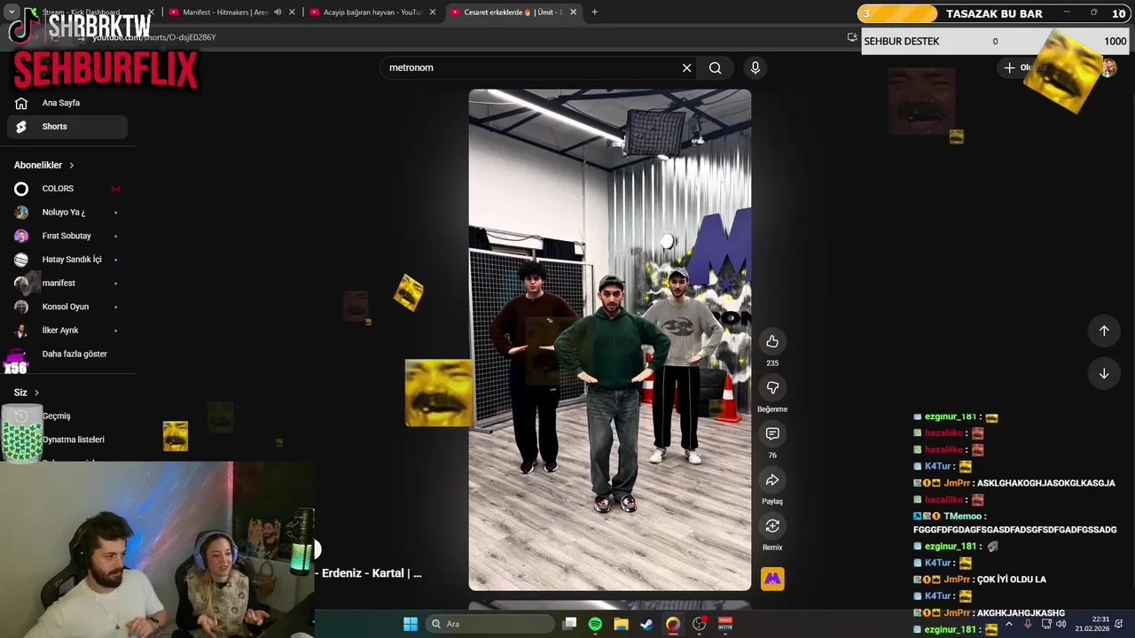Screen dimensions: 1135x638
Task: Share the Short via Paylaş arrow icon
Action: [772, 479]
